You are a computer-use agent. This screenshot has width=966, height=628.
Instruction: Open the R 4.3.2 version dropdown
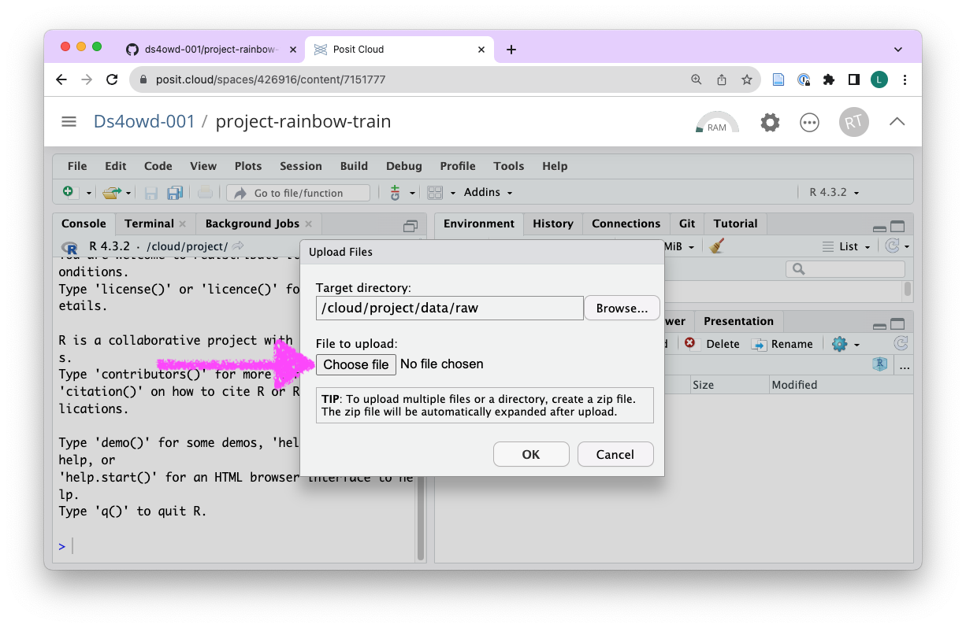coord(834,193)
